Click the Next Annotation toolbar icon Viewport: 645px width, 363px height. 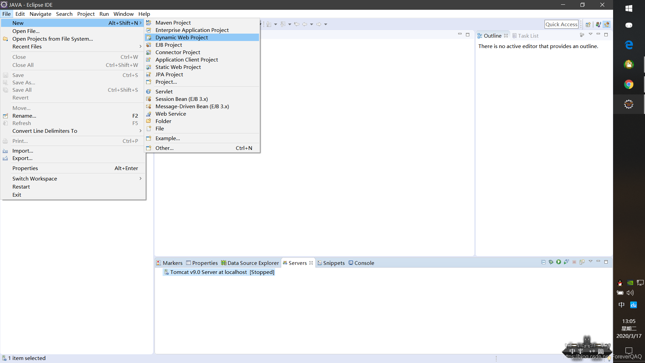click(269, 24)
